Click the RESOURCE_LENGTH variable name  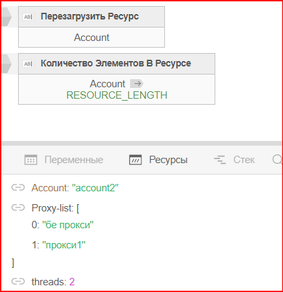117,95
